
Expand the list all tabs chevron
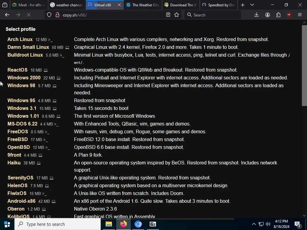[x=252, y=5]
